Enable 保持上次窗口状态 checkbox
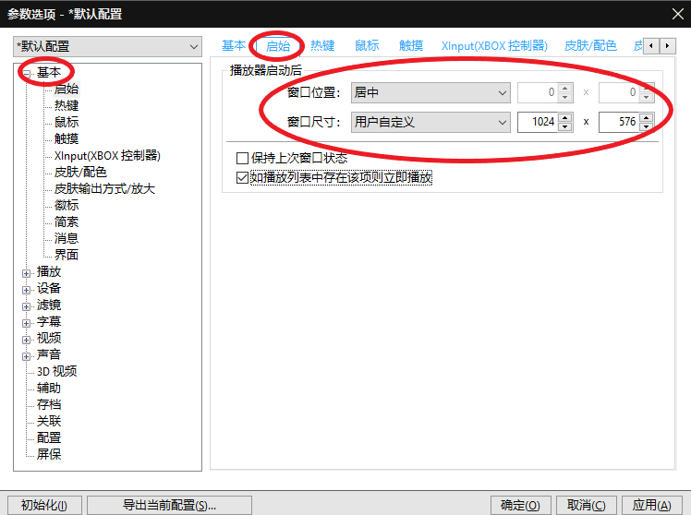 tap(242, 158)
